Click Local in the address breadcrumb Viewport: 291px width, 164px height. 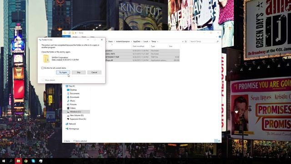pos(145,41)
